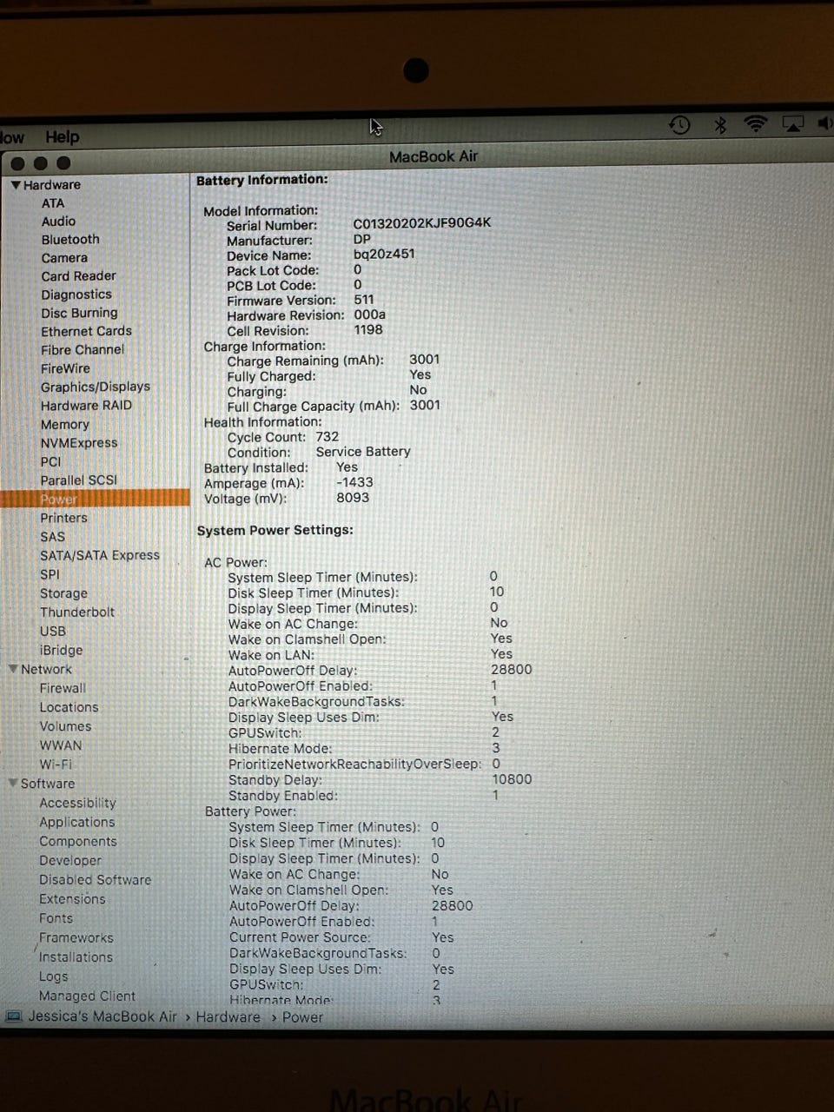Click Jessica's MacBook Air in path bar

[x=103, y=1016]
